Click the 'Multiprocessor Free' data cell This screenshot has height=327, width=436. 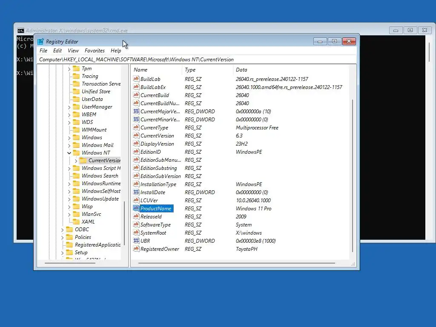click(257, 128)
